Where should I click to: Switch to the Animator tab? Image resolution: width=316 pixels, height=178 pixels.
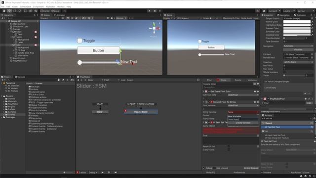pos(59,15)
